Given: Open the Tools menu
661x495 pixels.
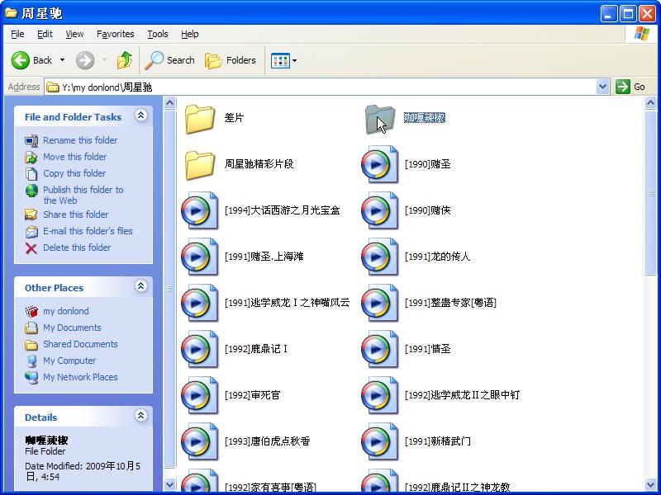Looking at the screenshot, I should [157, 34].
